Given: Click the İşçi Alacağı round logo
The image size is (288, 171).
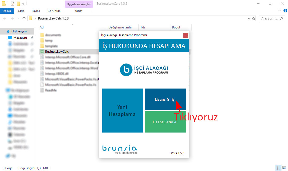Looking at the screenshot, I should click(126, 70).
